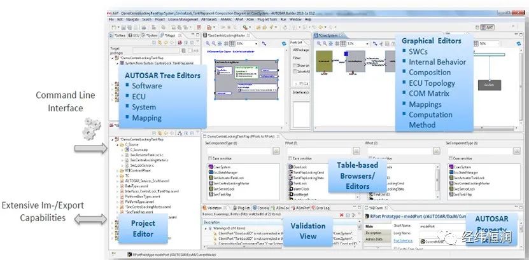Open the Navigate menu
The width and height of the screenshot is (529, 260).
pyautogui.click(x=132, y=20)
